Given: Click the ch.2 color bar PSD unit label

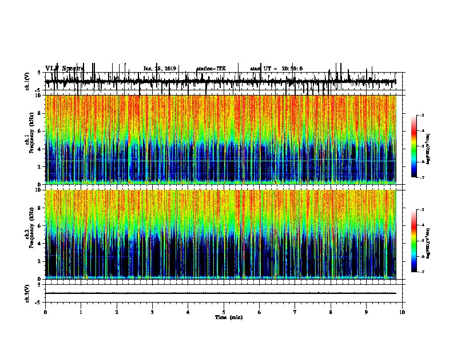Looking at the screenshot, I should [428, 244].
